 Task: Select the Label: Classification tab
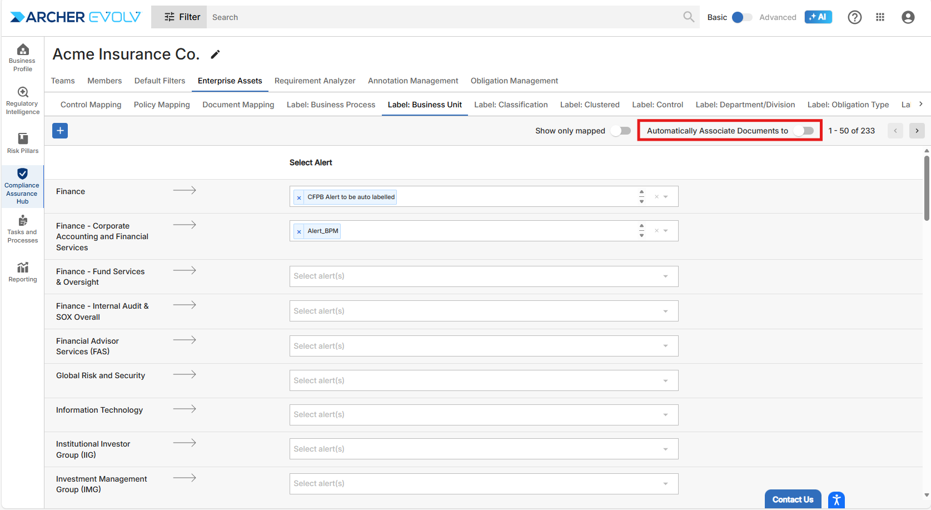point(511,105)
